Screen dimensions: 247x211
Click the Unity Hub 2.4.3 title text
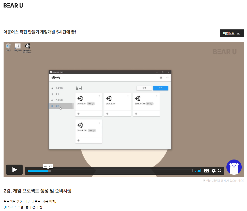click(58, 72)
